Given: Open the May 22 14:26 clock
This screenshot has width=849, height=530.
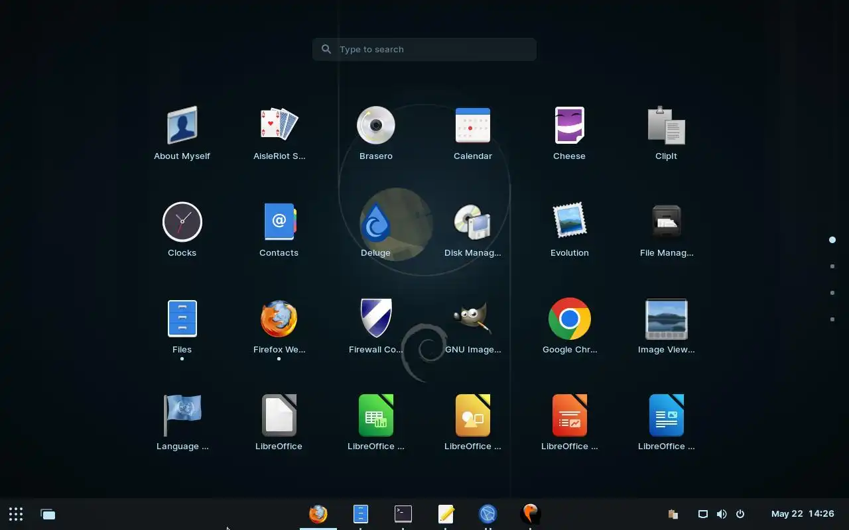Looking at the screenshot, I should tap(803, 514).
